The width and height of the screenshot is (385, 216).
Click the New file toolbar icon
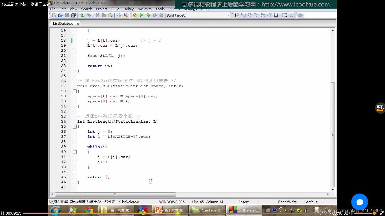pos(54,15)
